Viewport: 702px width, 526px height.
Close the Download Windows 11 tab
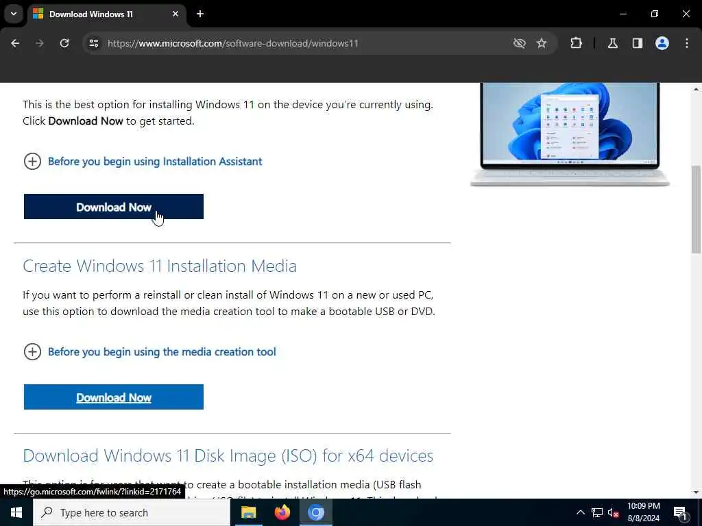(175, 14)
